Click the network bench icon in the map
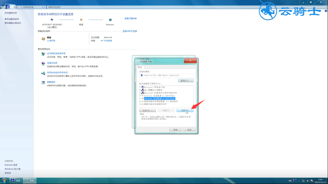This screenshot has height=184, width=328. pos(81,20)
